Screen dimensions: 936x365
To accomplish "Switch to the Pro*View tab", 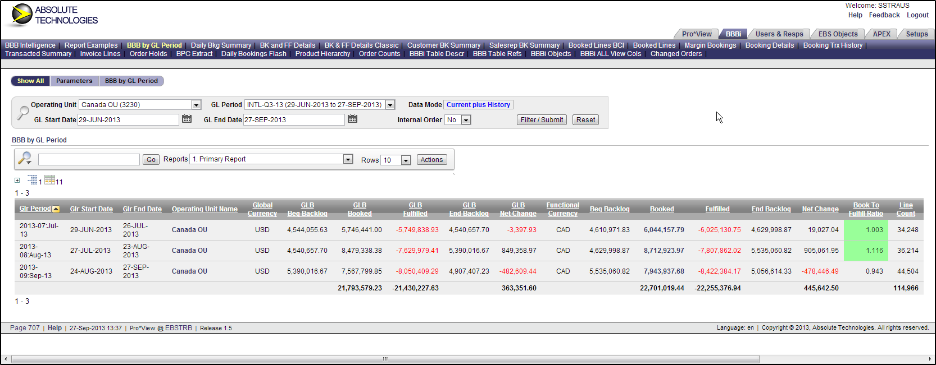I will [697, 34].
